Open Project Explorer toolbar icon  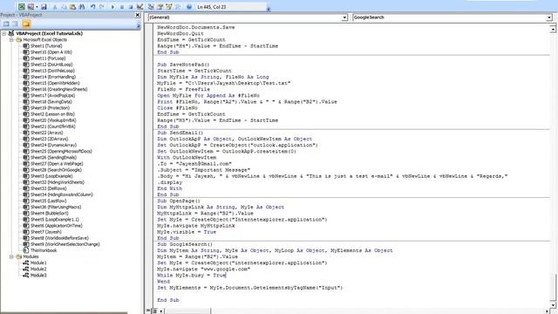151,7
